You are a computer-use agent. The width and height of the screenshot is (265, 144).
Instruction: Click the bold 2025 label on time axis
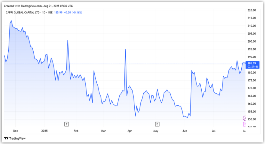44,131
